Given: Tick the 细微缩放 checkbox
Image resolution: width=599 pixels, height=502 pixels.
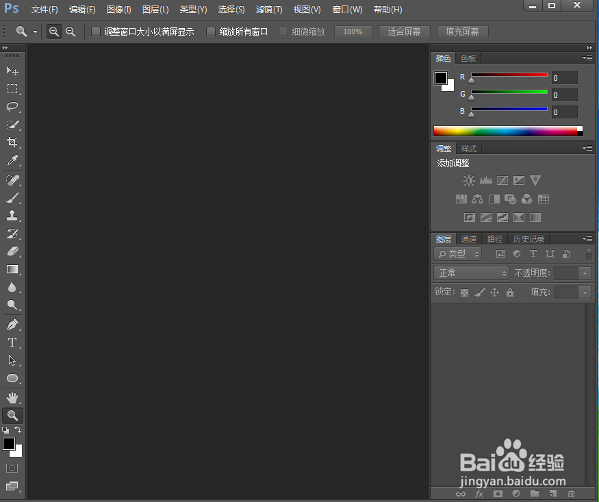Looking at the screenshot, I should tap(283, 32).
